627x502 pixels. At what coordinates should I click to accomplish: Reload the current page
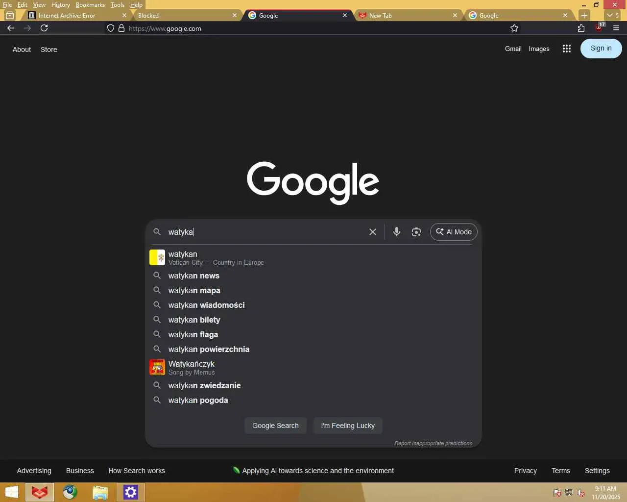coord(44,28)
